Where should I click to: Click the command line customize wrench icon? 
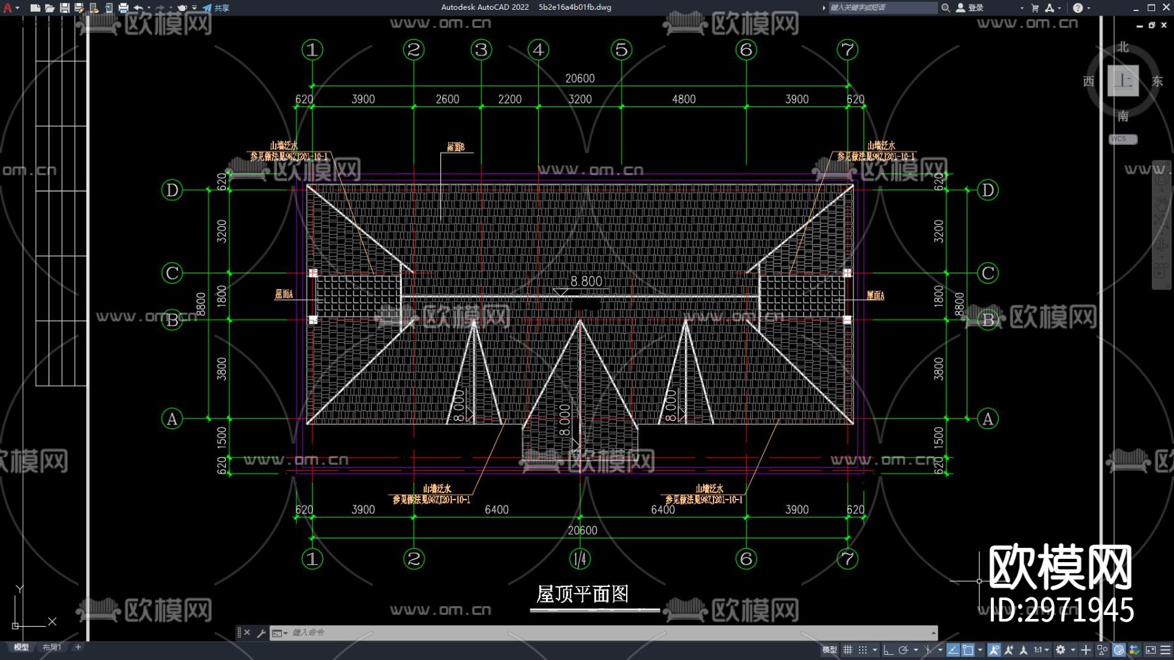(x=261, y=633)
